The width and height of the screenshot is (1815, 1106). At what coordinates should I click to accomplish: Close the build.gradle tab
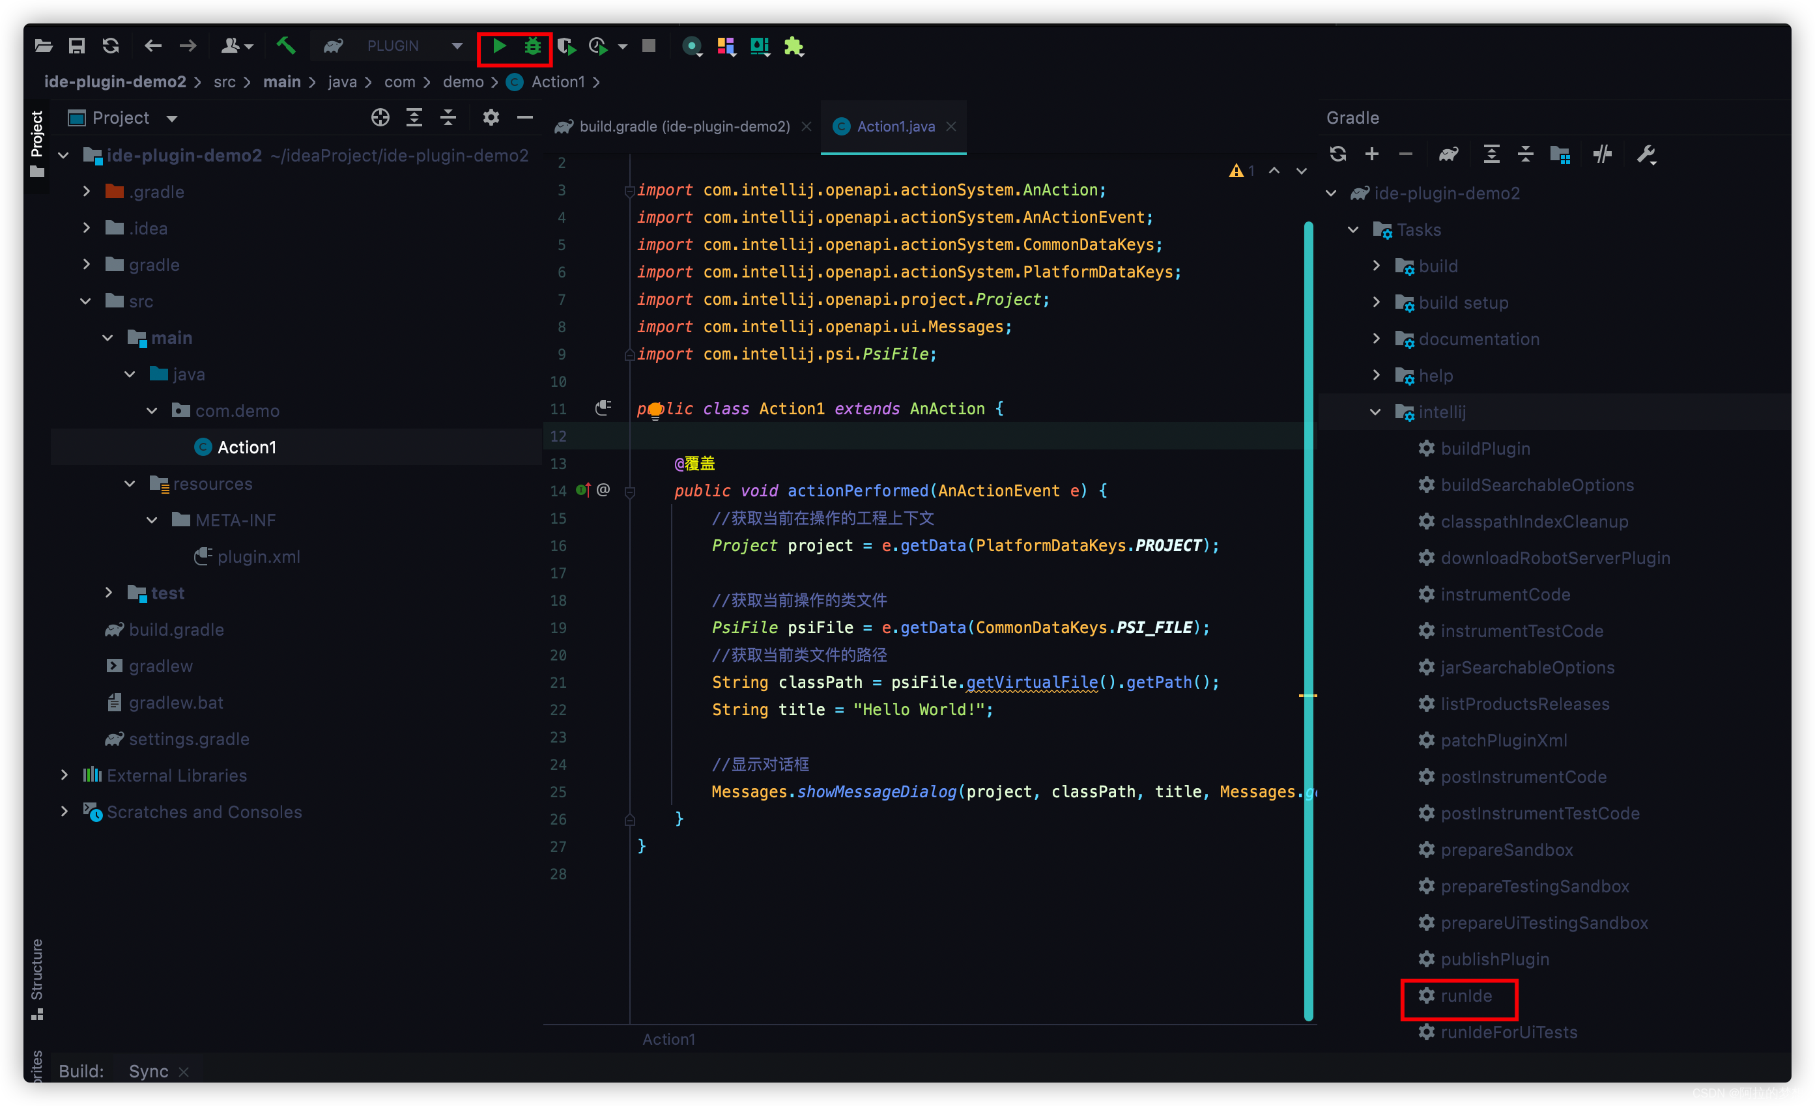pyautogui.click(x=807, y=126)
